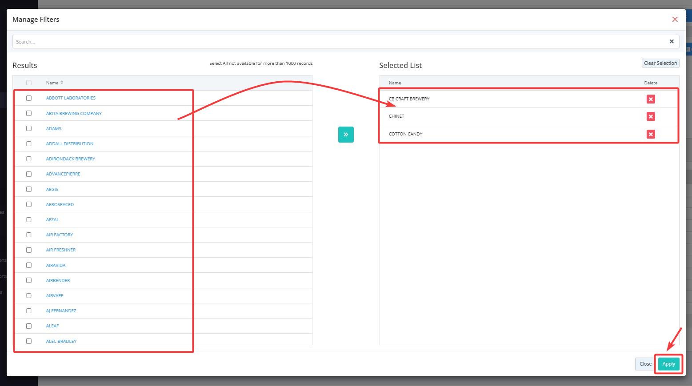The image size is (692, 386).
Task: Click the Delete column header in Selected List
Action: [x=651, y=83]
